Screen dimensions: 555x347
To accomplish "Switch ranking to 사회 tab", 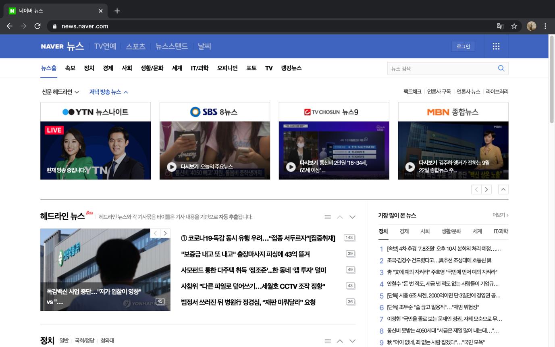I will 425,231.
